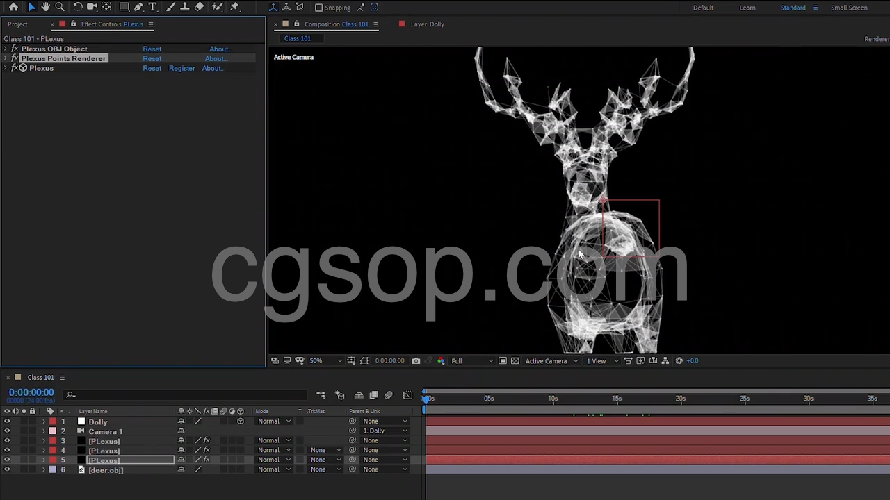Enable the Snapping checkbox
Viewport: 890px width, 500px height.
coord(318,8)
